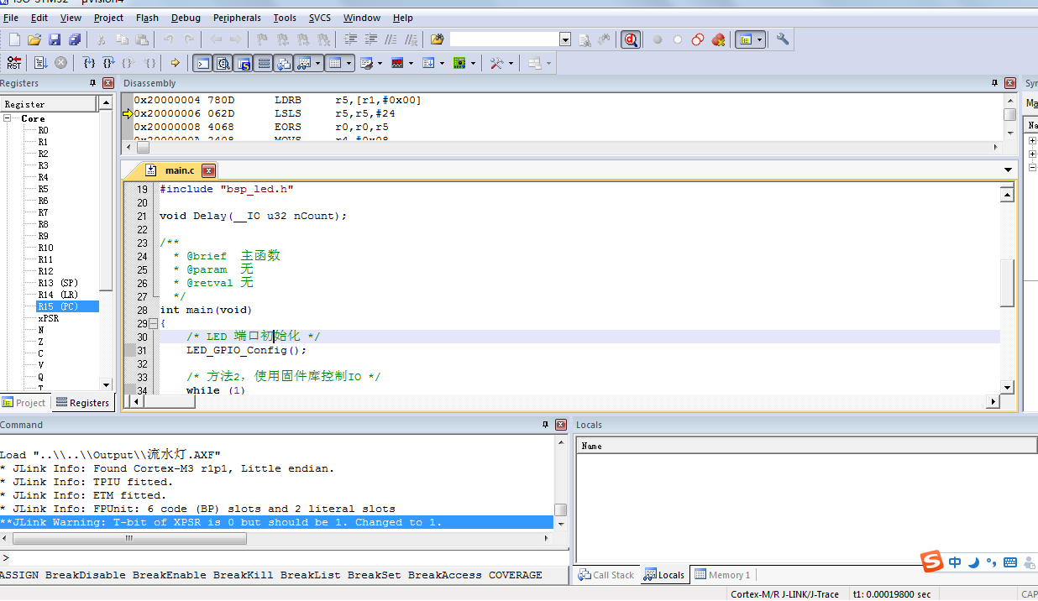The width and height of the screenshot is (1038, 601).
Task: Click the Save file icon
Action: (55, 39)
